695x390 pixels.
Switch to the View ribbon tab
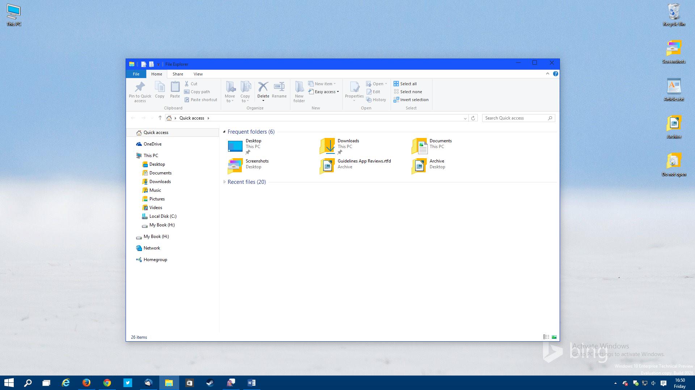click(198, 74)
